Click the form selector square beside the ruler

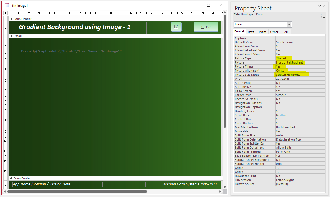click(x=5, y=13)
